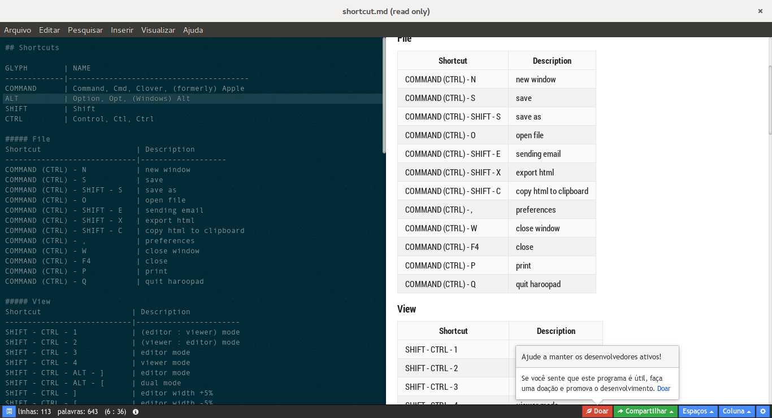Open settings gear in status bar
The width and height of the screenshot is (772, 418).
pyautogui.click(x=762, y=411)
